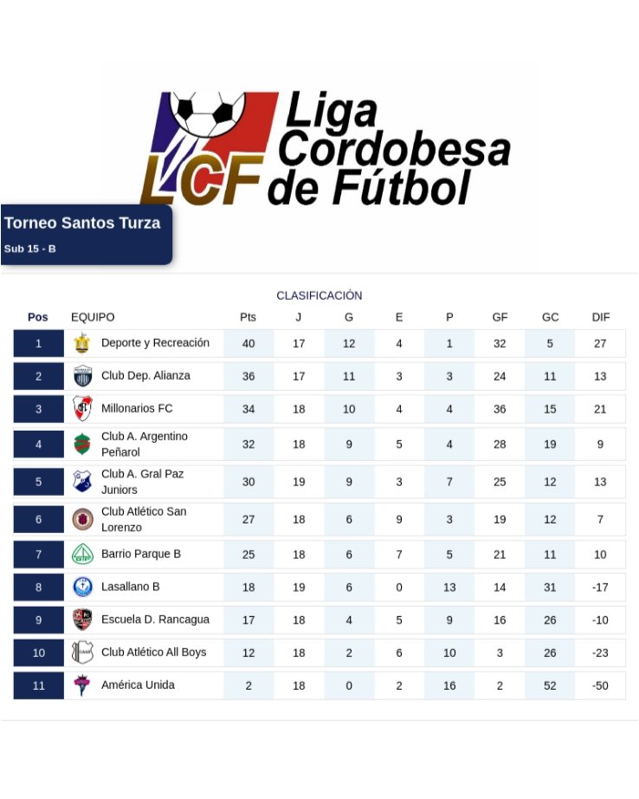Viewport: 639px width, 799px height.
Task: Click the Escuela D. Rancagua crest
Action: [82, 620]
